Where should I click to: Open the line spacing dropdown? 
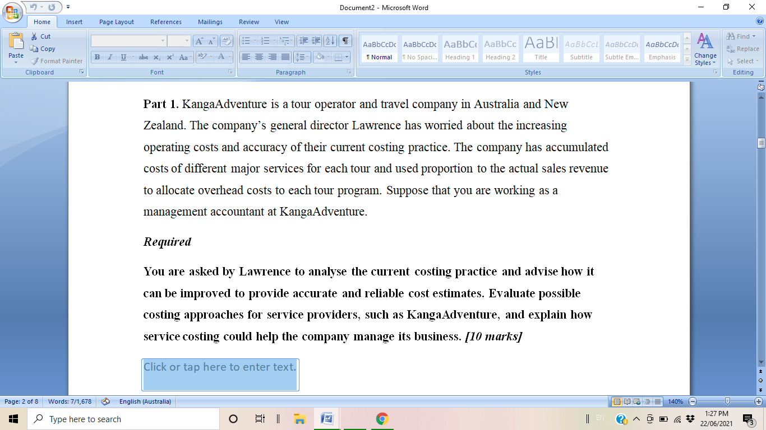(x=301, y=57)
